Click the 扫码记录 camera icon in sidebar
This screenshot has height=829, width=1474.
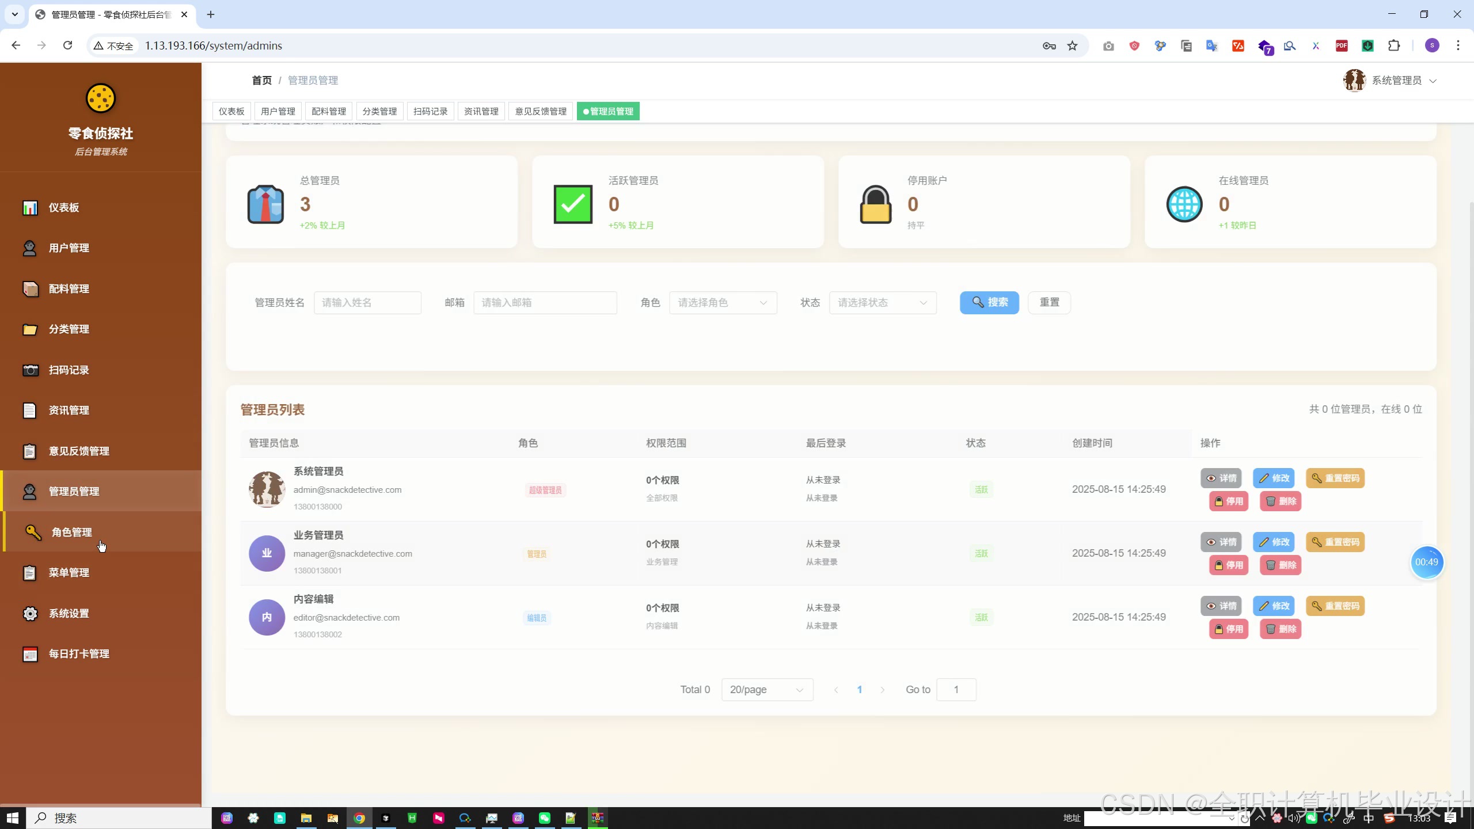30,370
